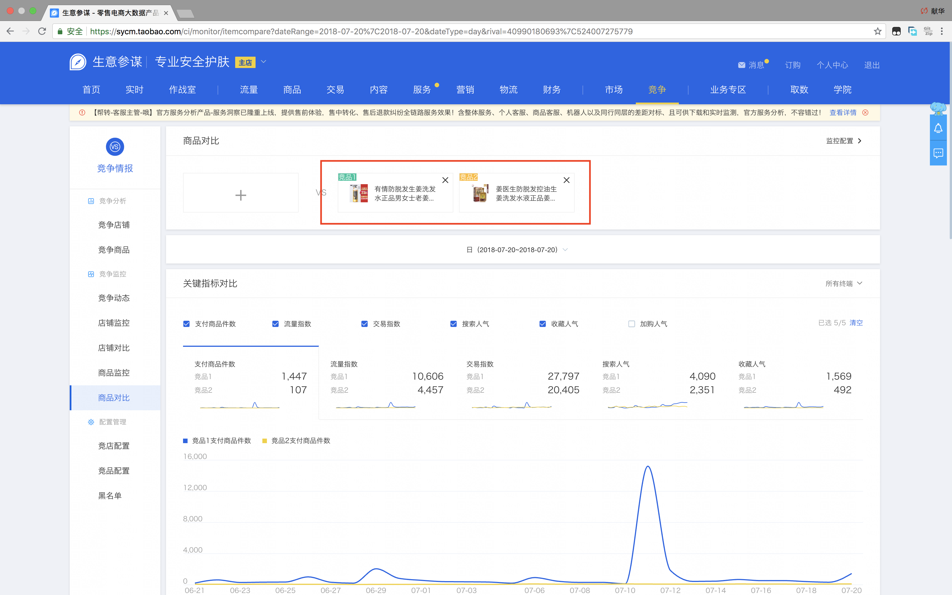Viewport: 952px width, 595px height.
Task: Expand the shop switcher arrow beside 主店
Action: (263, 62)
